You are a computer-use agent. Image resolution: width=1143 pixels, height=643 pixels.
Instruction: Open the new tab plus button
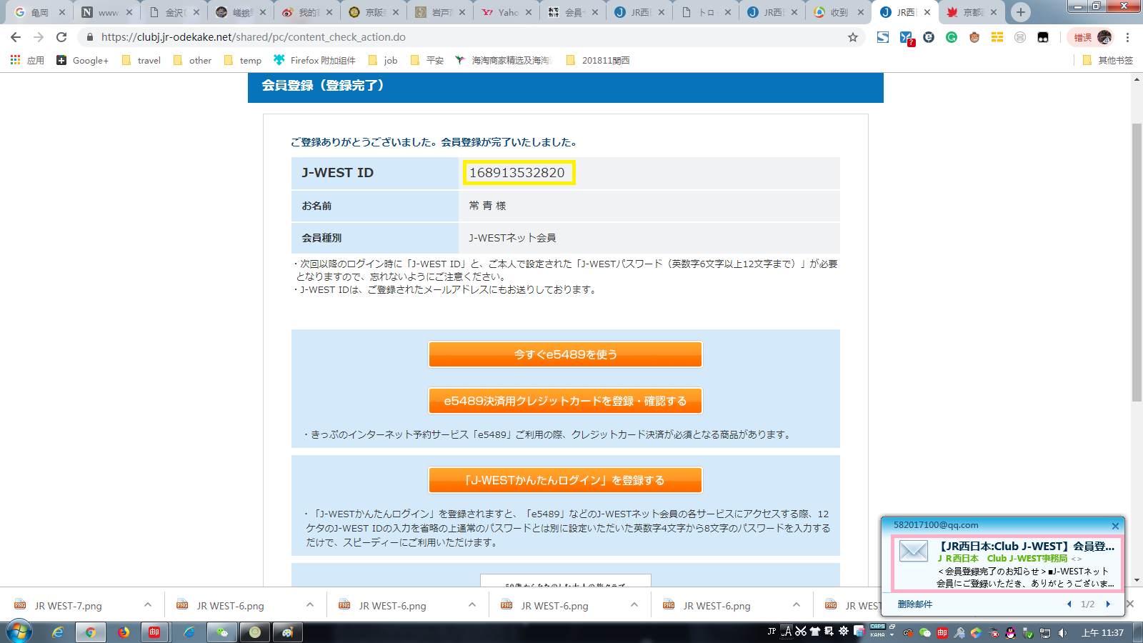[1020, 12]
